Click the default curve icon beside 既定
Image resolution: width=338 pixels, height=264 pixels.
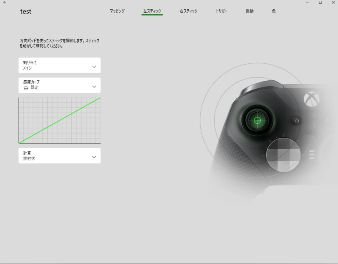(x=26, y=88)
